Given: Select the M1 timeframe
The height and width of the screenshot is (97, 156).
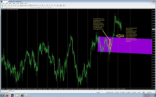Looking at the screenshot, I should 32,8.
